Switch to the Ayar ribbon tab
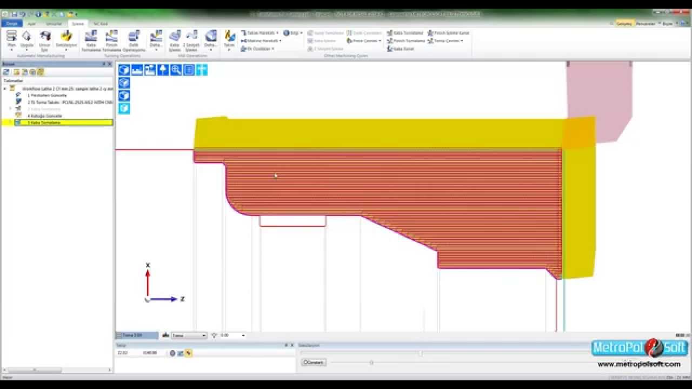The width and height of the screenshot is (692, 389). pyautogui.click(x=32, y=24)
